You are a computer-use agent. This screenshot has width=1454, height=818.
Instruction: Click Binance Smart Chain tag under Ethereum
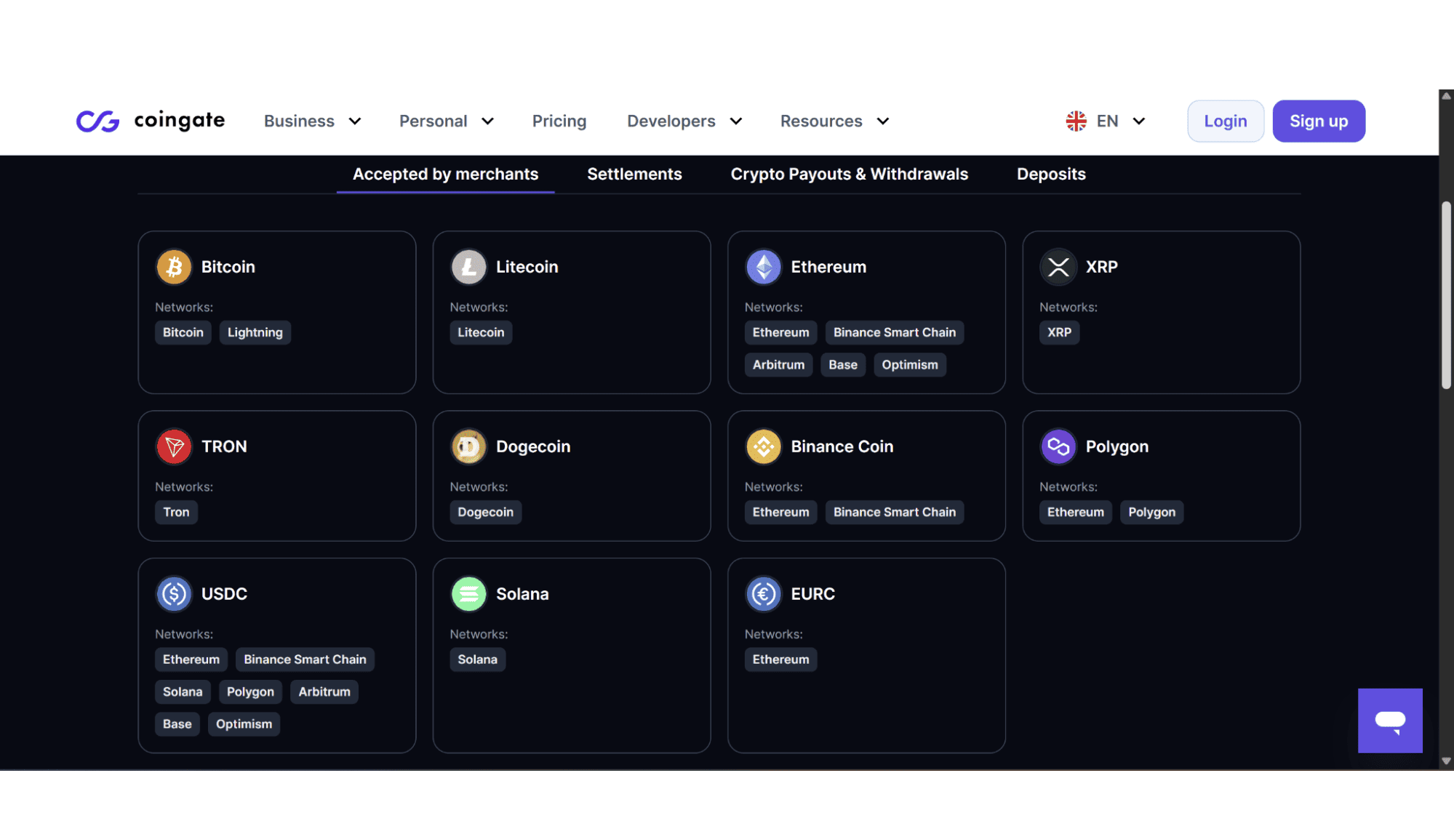point(895,332)
